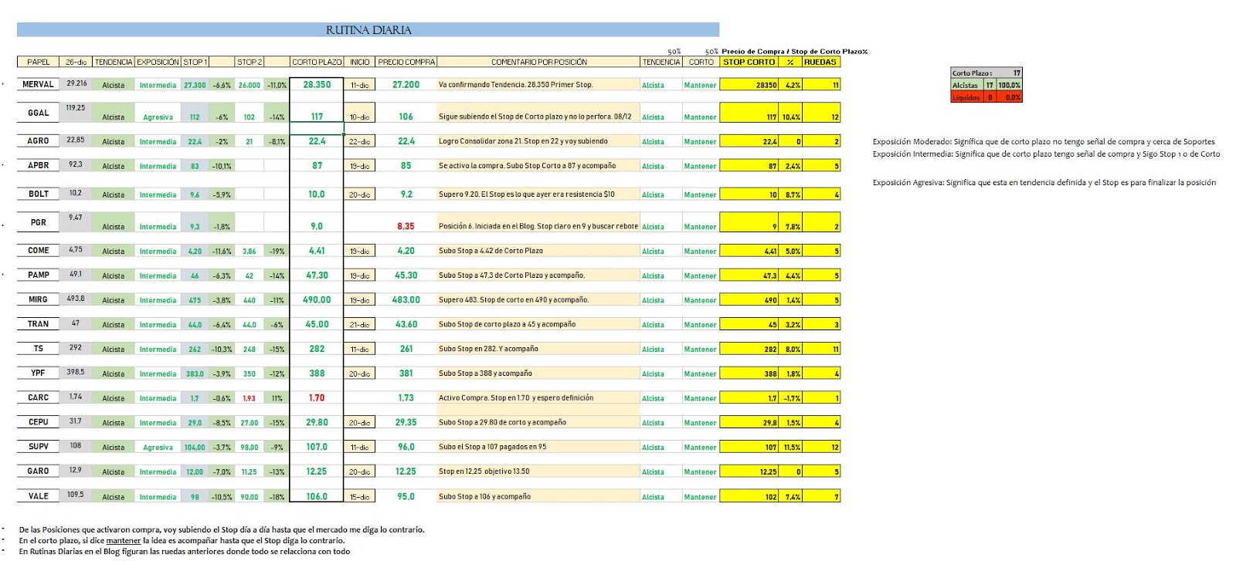Select the INICIO column header
Image resolution: width=1236 pixels, height=561 pixels.
[x=359, y=62]
